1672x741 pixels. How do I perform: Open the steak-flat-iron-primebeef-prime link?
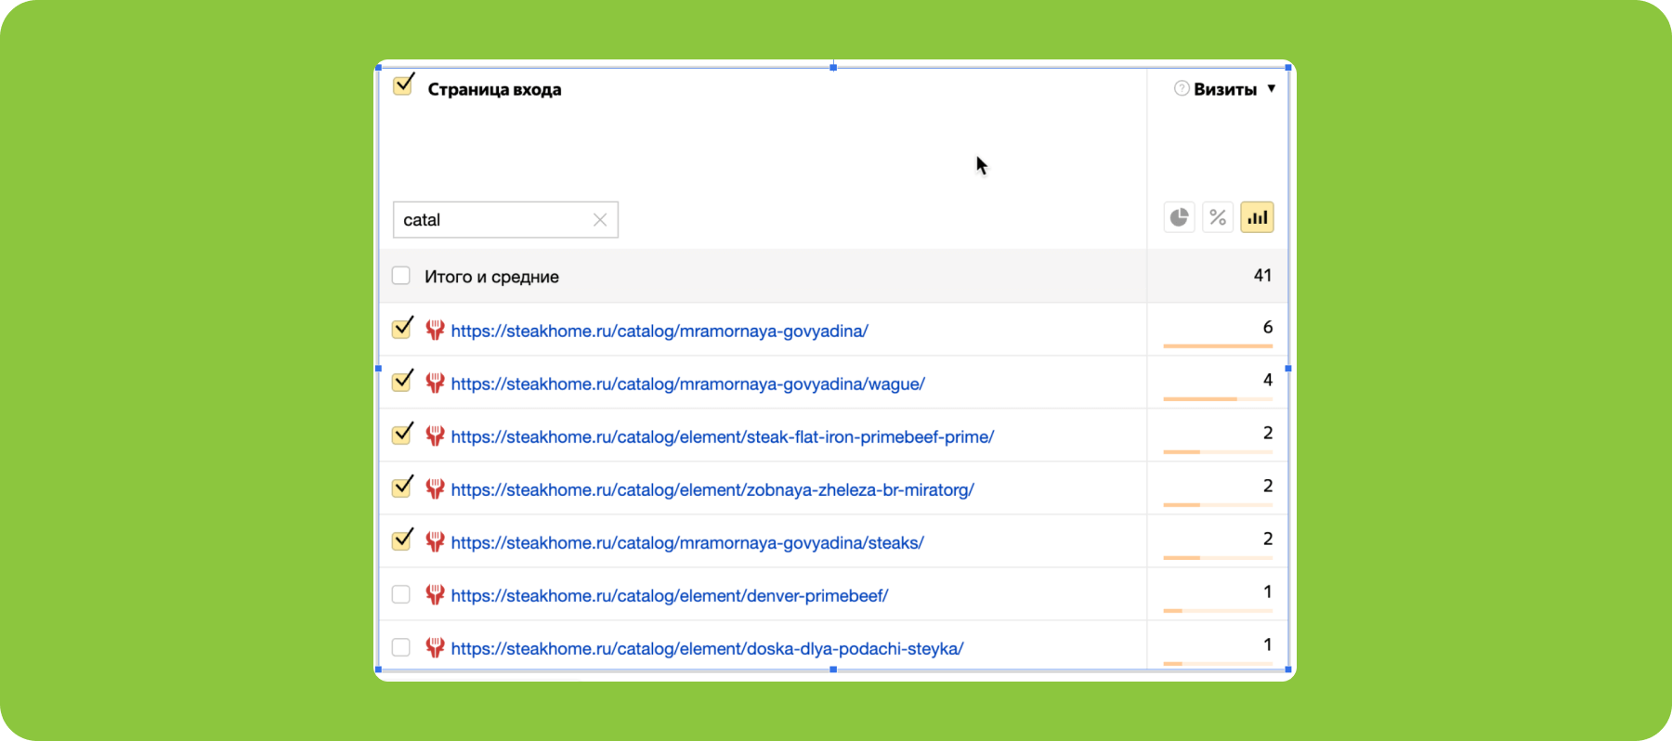tap(722, 437)
